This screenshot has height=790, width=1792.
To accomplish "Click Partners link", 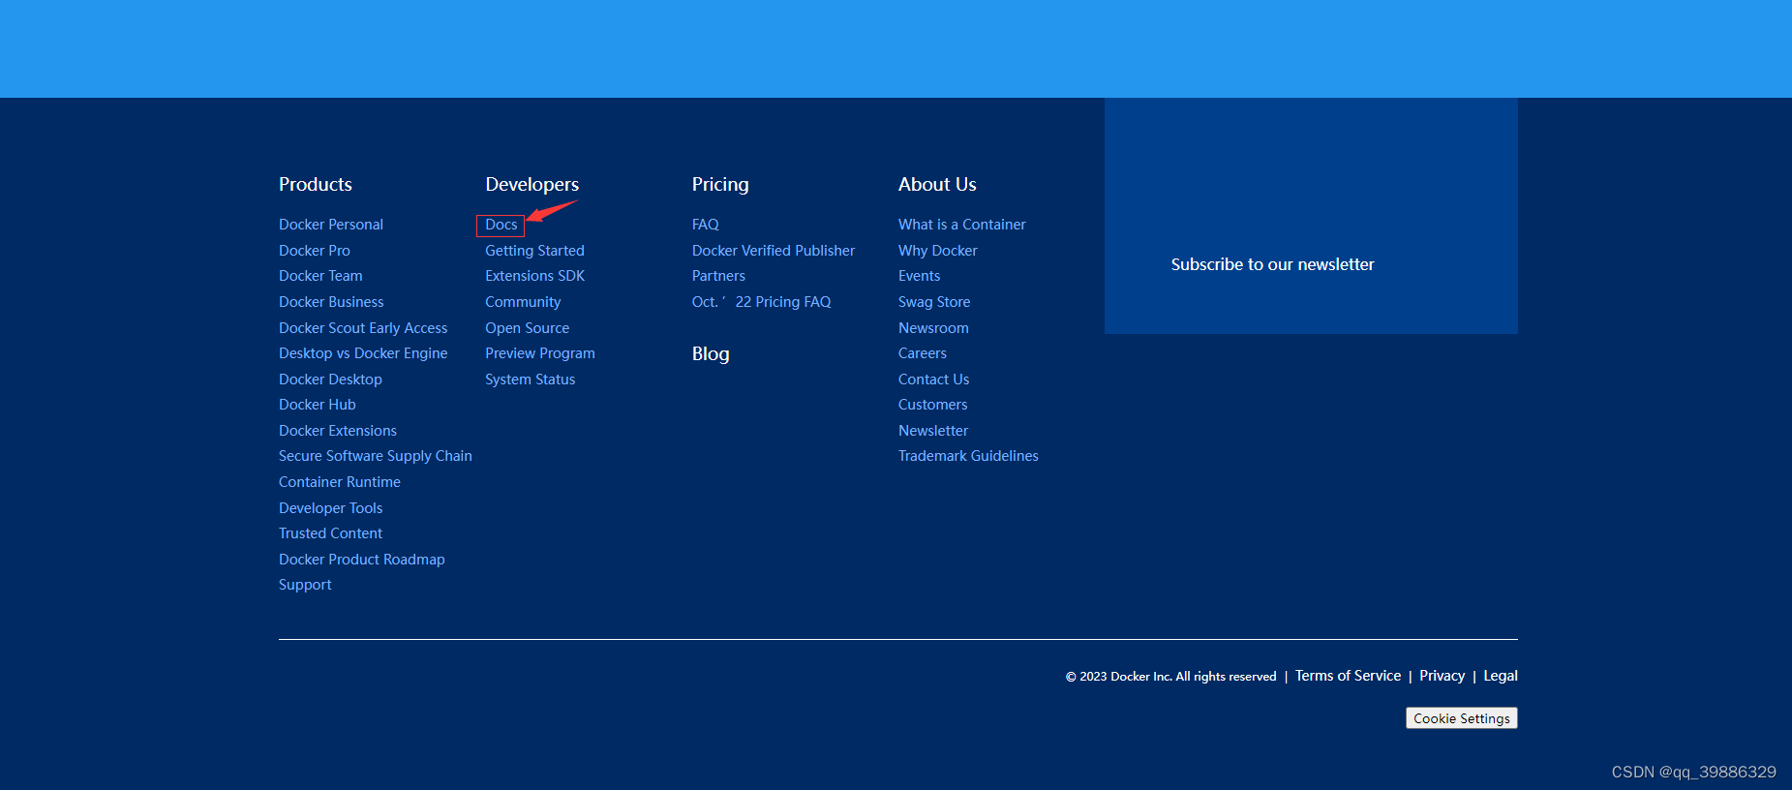I will [x=718, y=276].
